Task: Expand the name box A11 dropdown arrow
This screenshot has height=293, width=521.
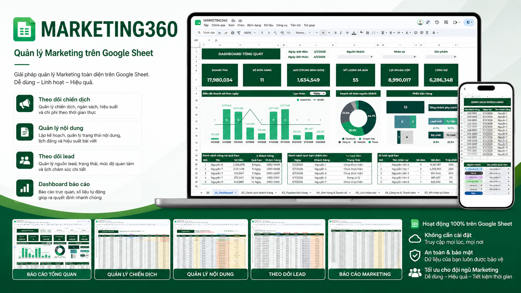Action: pos(209,40)
